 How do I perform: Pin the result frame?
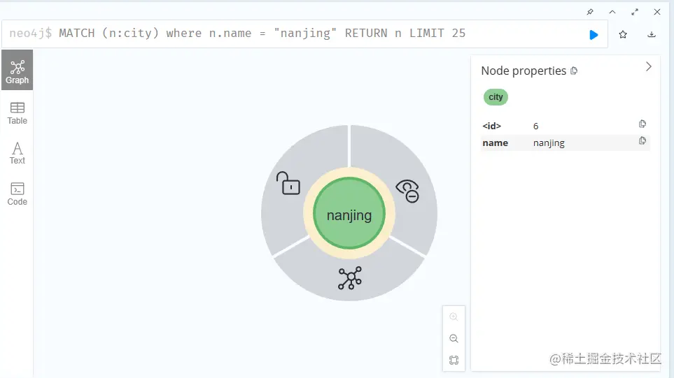(590, 12)
